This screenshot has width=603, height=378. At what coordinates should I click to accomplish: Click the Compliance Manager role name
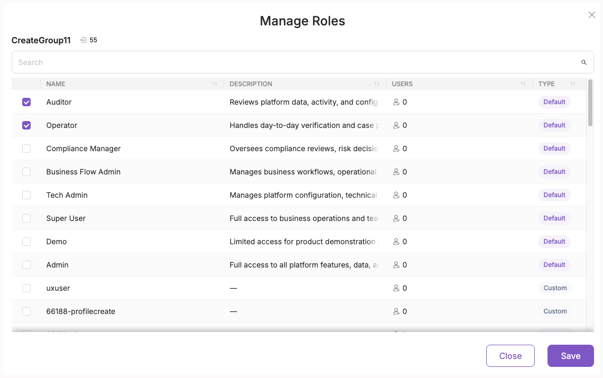coord(84,149)
